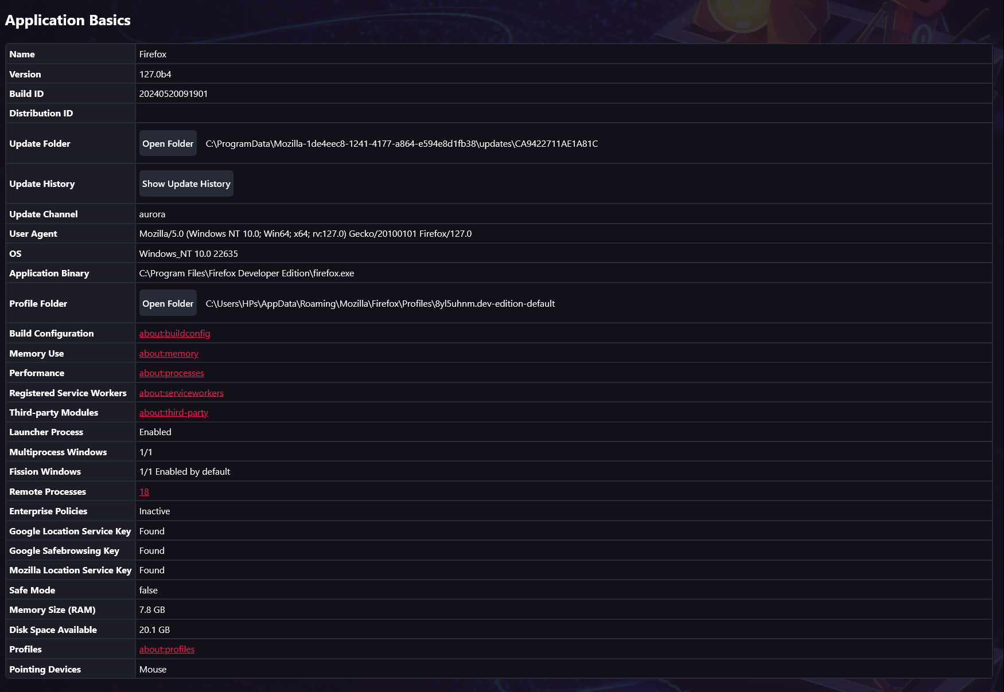This screenshot has height=692, width=1004.
Task: Open the about:profiles link
Action: tap(167, 650)
